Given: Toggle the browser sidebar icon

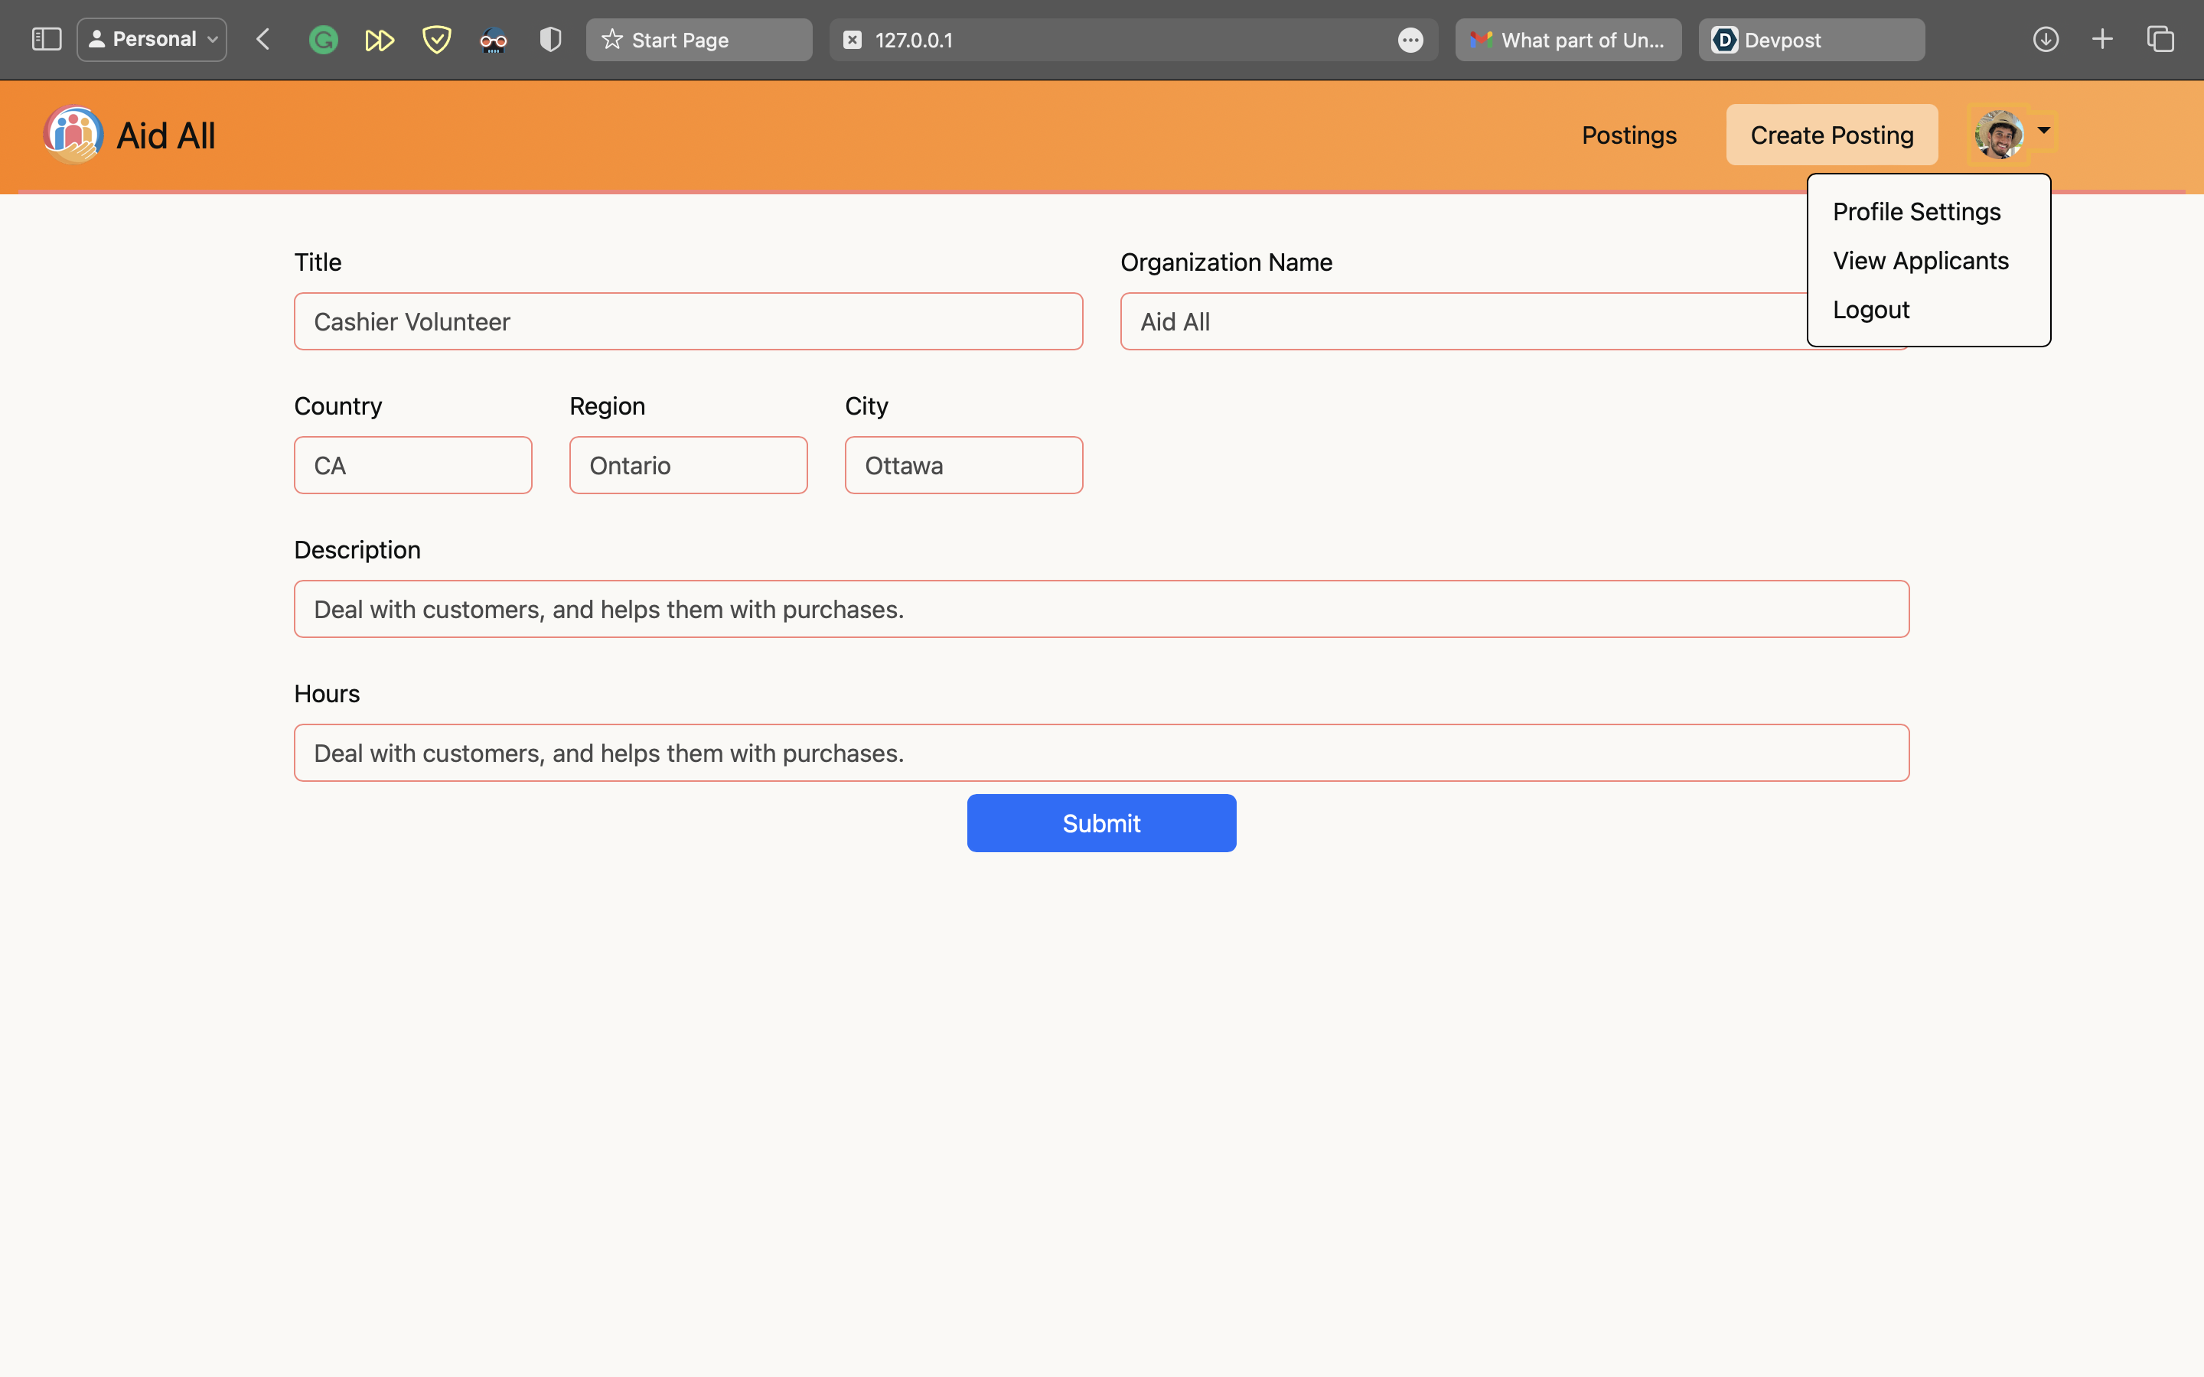Looking at the screenshot, I should click(47, 39).
